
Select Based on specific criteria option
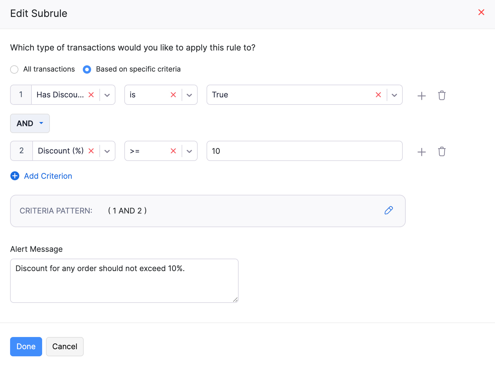point(87,69)
